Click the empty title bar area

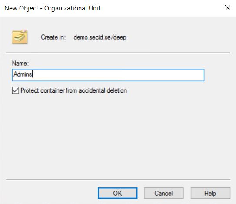(x=161, y=8)
